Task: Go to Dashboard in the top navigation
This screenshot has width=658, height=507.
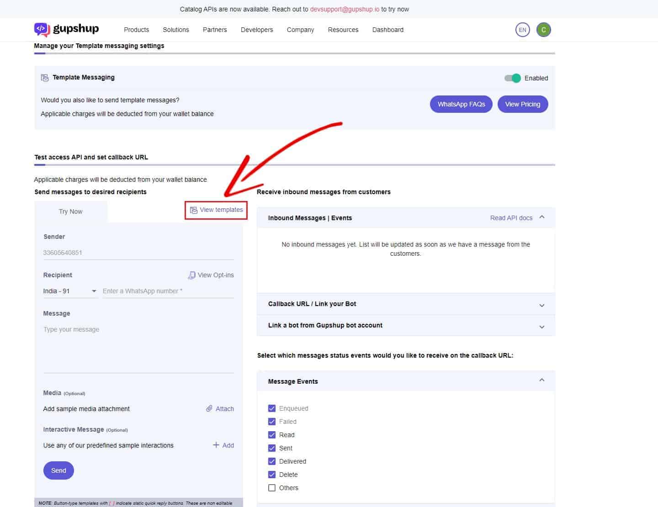Action: coord(388,30)
